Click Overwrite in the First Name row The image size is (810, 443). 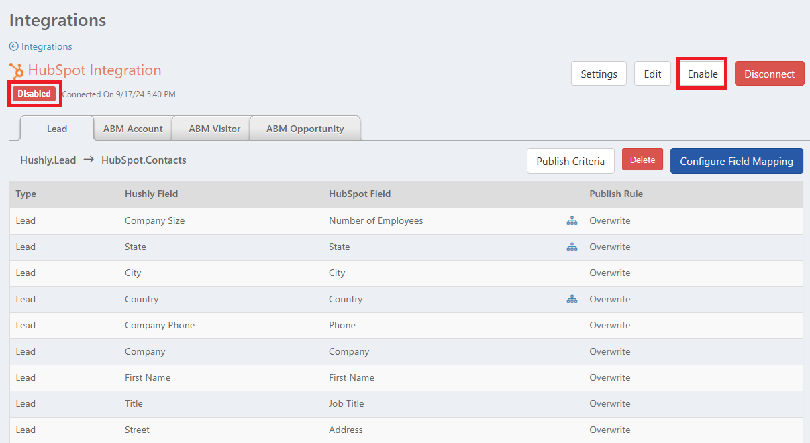pyautogui.click(x=610, y=377)
